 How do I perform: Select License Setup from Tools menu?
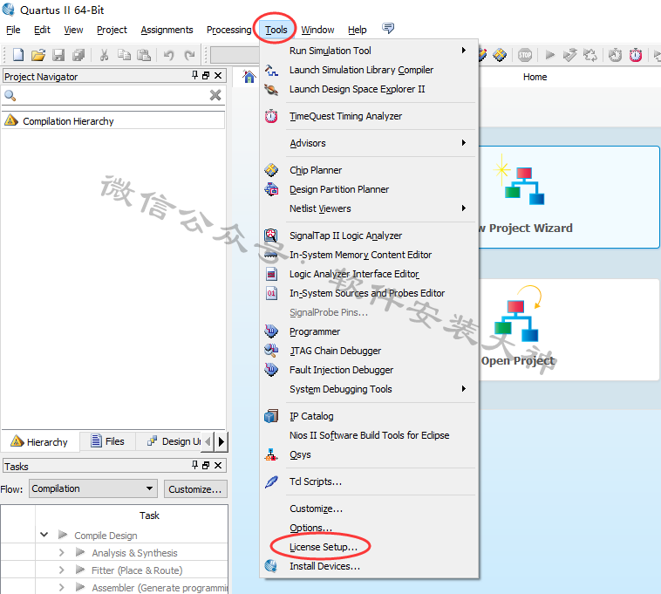point(369,547)
